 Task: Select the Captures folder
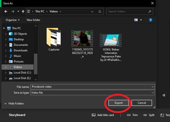[x=54, y=40]
